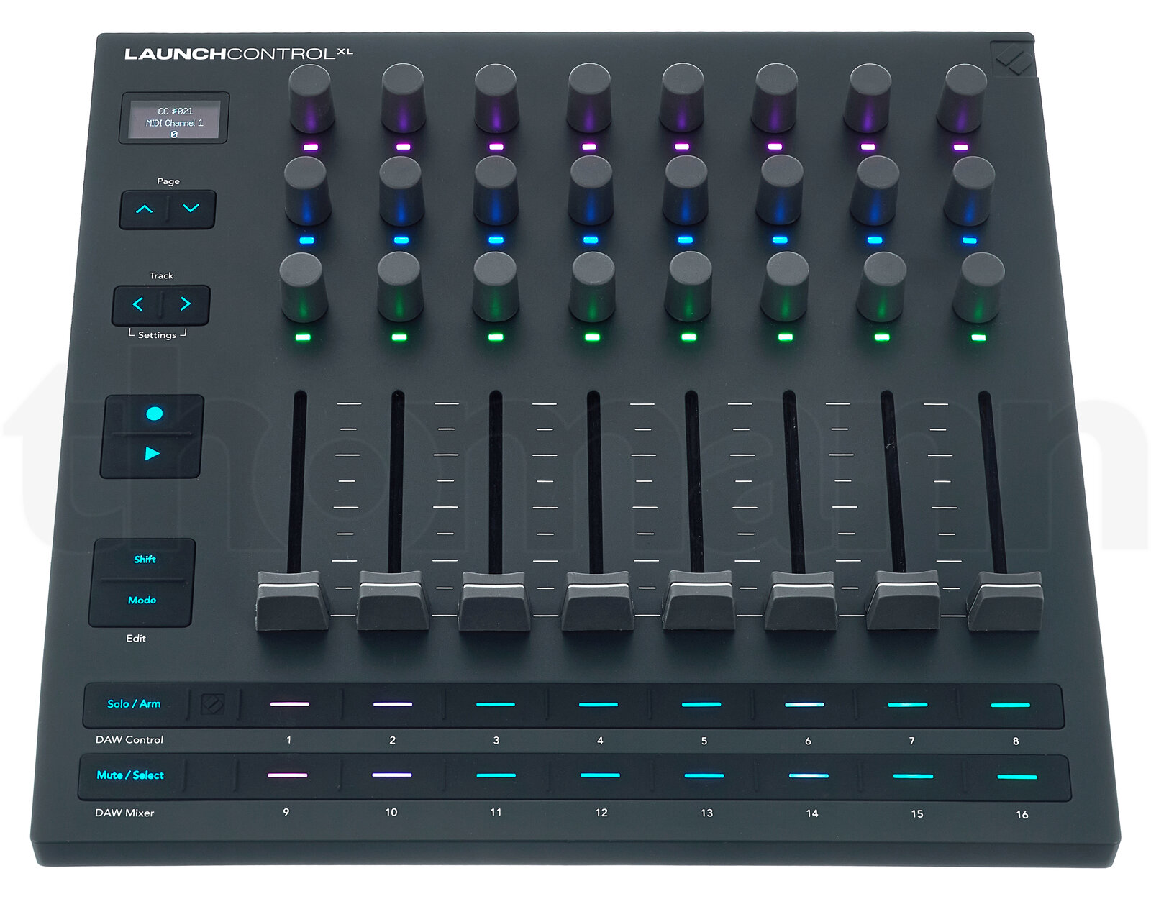Click the Novation logo button beside Solo / Arm
1151x899 pixels.
[213, 705]
